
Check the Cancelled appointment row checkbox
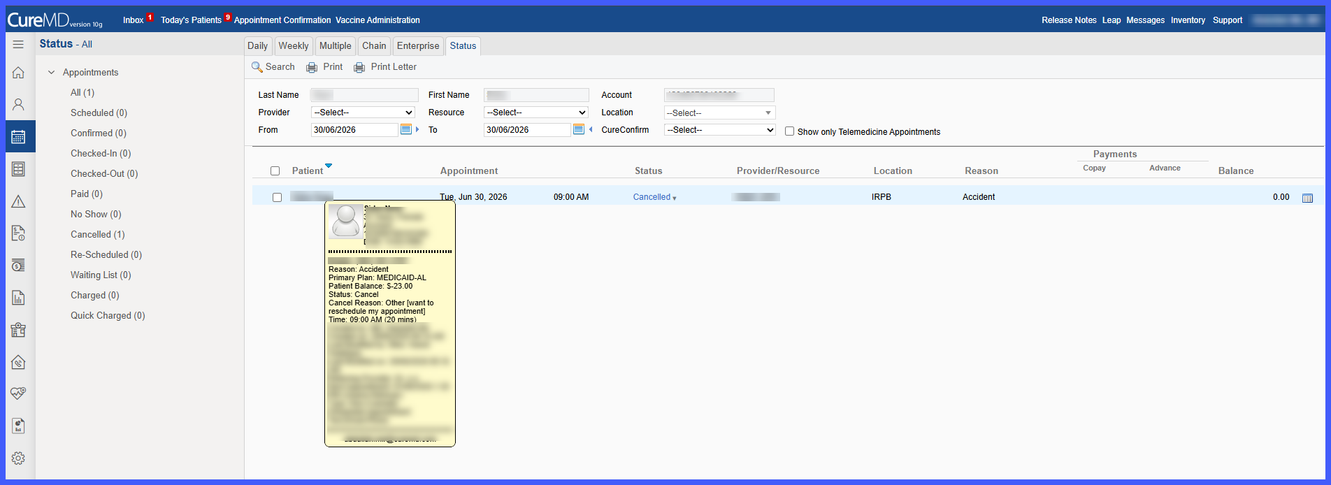pyautogui.click(x=277, y=198)
